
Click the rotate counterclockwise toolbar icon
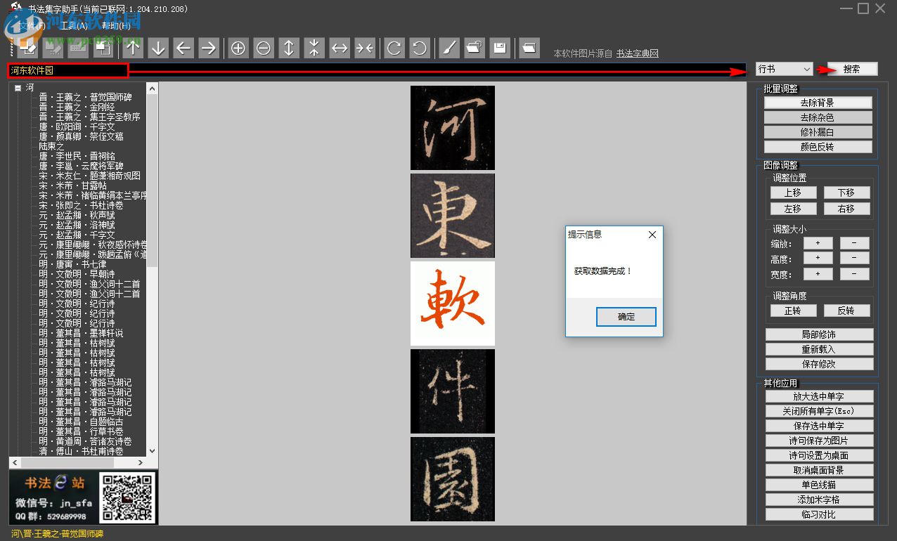coord(420,48)
